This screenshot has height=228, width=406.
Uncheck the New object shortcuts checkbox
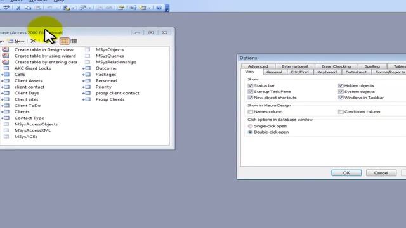(x=250, y=98)
